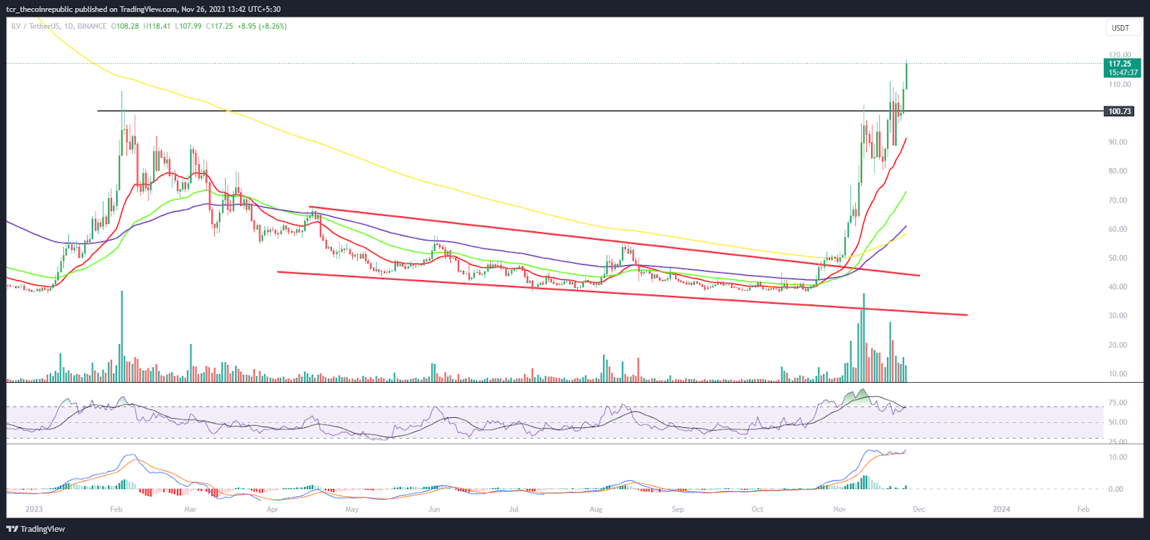The height and width of the screenshot is (540, 1150).
Task: Click the 2023 label on time axis
Action: pos(34,509)
